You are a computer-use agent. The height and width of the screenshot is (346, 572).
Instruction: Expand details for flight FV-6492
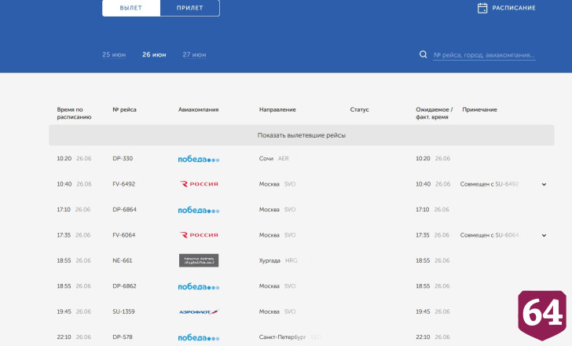(x=544, y=184)
